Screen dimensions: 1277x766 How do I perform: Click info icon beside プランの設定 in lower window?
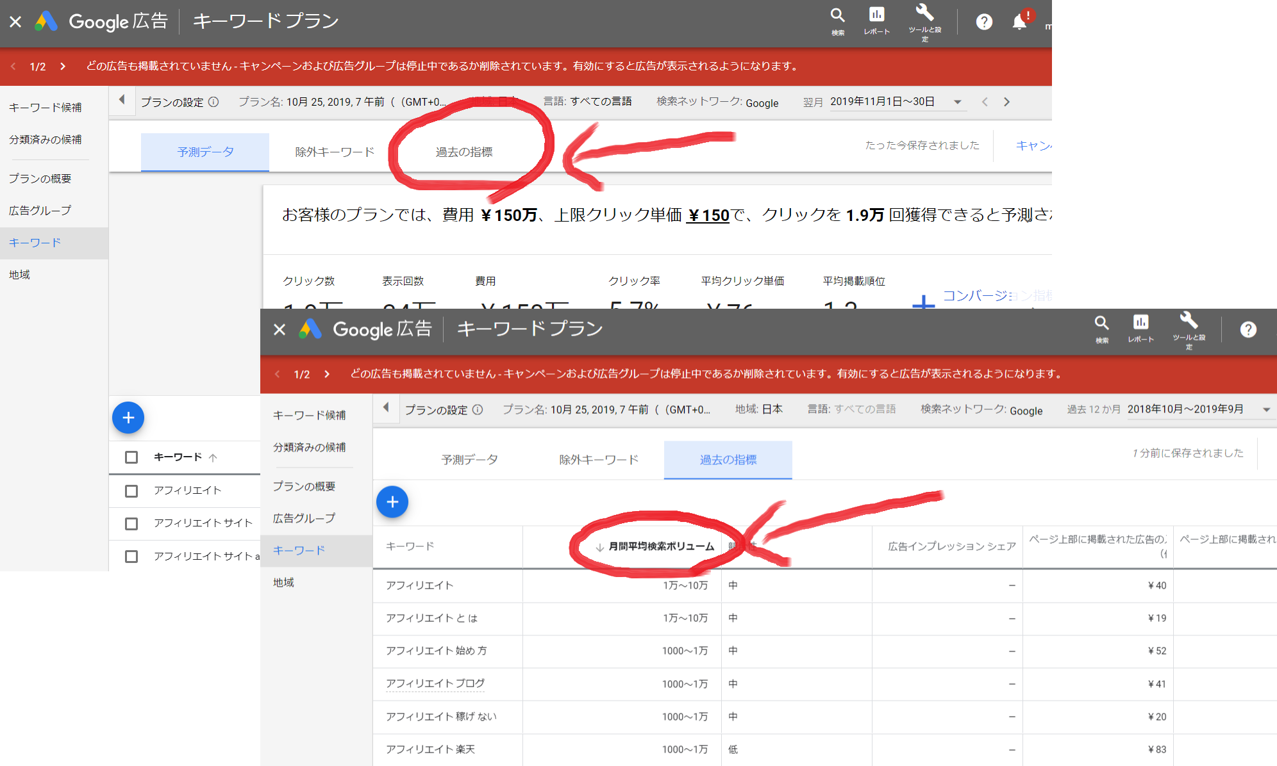pos(478,410)
